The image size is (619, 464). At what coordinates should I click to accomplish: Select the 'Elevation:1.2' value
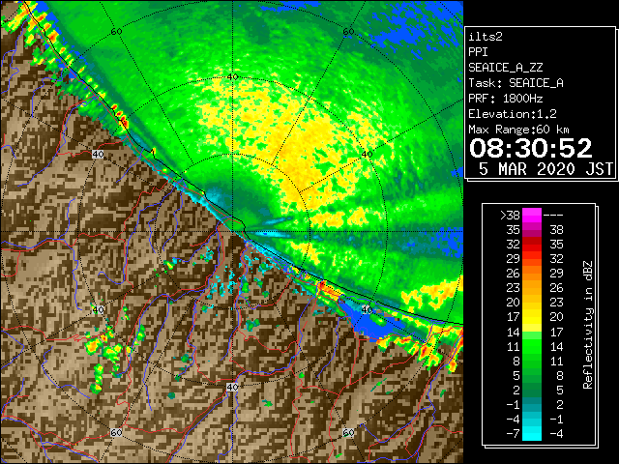(513, 114)
